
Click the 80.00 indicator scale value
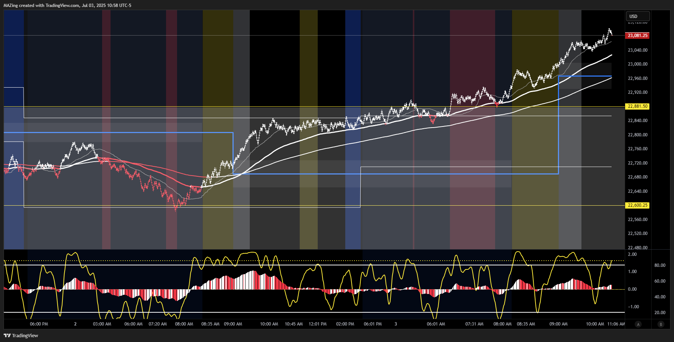[x=660, y=265]
